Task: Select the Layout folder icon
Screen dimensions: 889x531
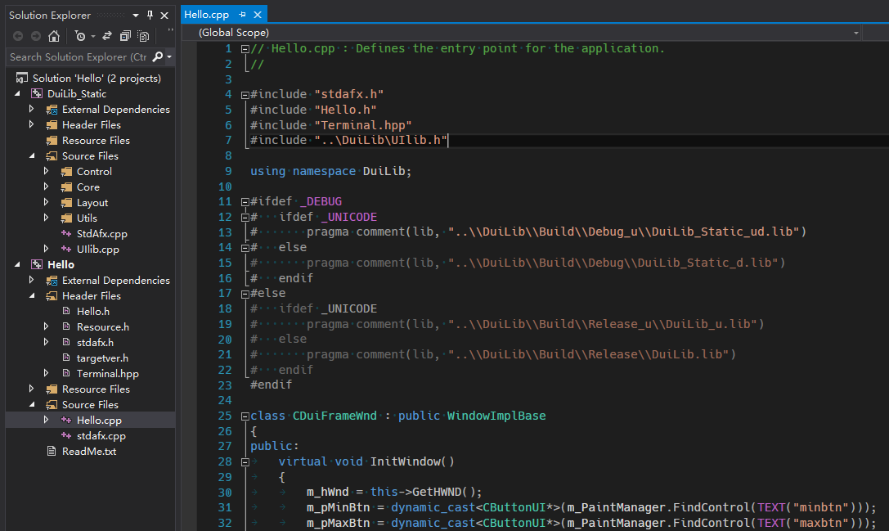Action: point(67,203)
